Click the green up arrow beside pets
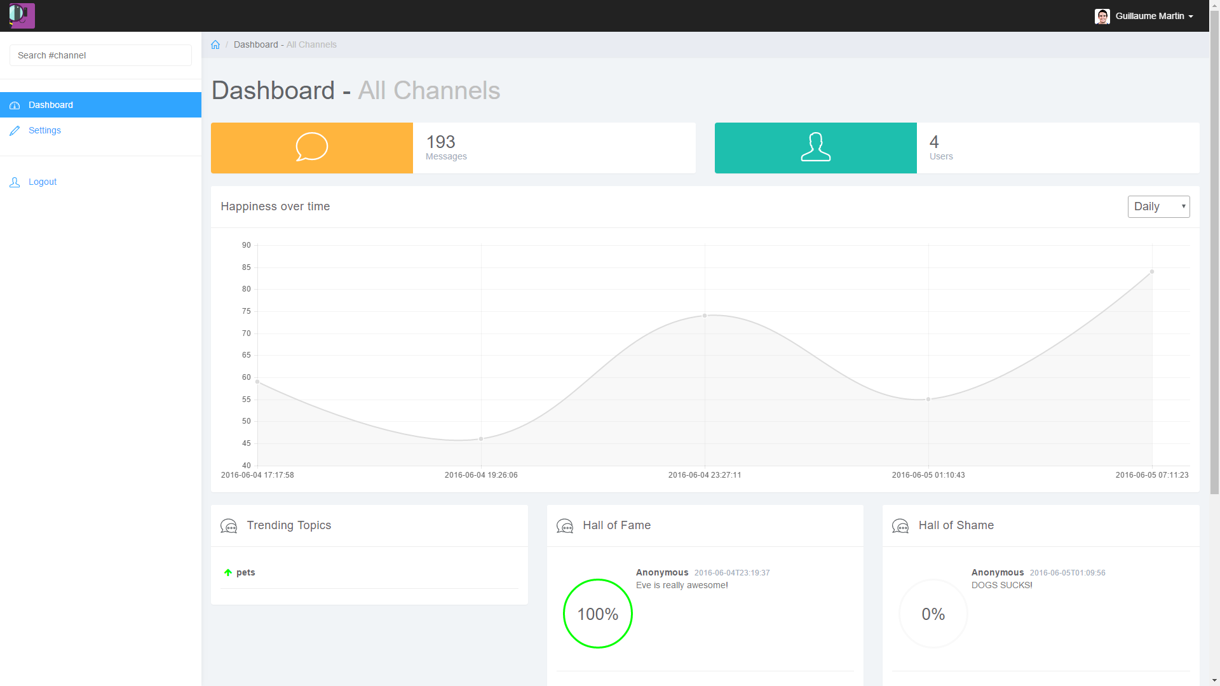Image resolution: width=1220 pixels, height=686 pixels. pos(228,572)
